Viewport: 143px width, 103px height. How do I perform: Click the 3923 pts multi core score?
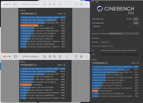click(x=129, y=19)
